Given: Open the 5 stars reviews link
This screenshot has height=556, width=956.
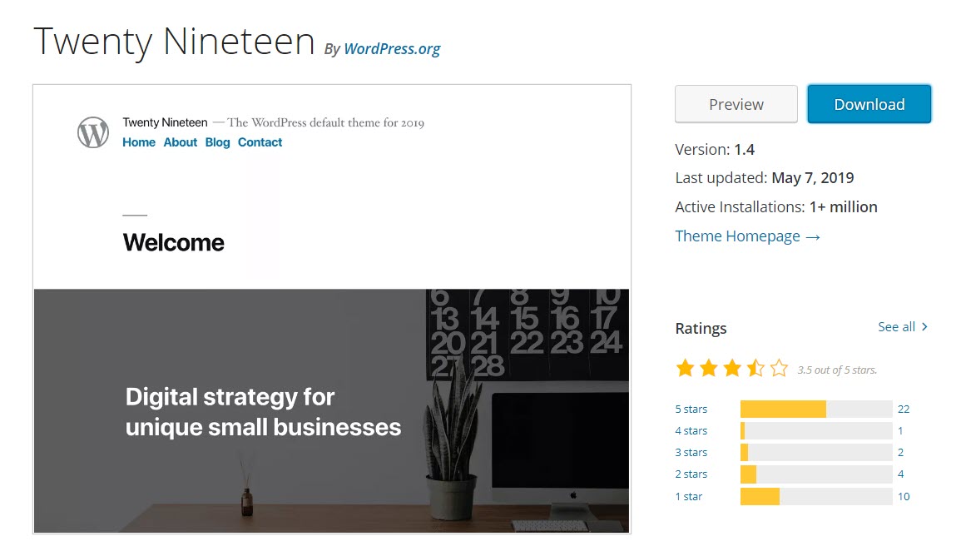Looking at the screenshot, I should [691, 409].
